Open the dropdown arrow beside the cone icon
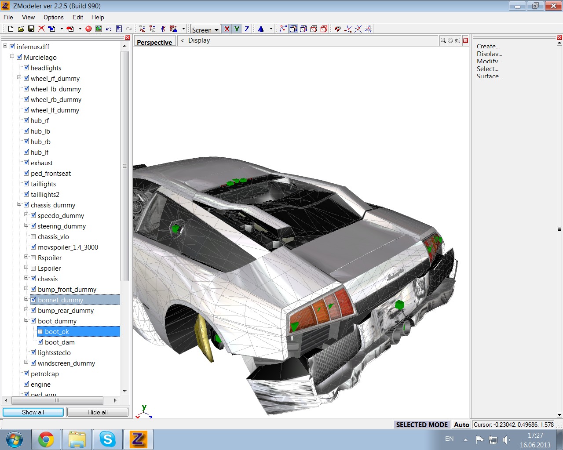 [x=271, y=29]
